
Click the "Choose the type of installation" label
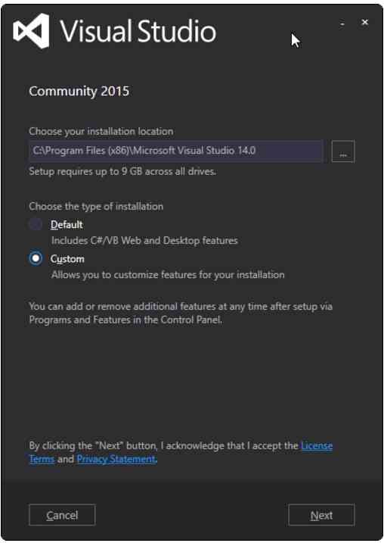click(96, 207)
